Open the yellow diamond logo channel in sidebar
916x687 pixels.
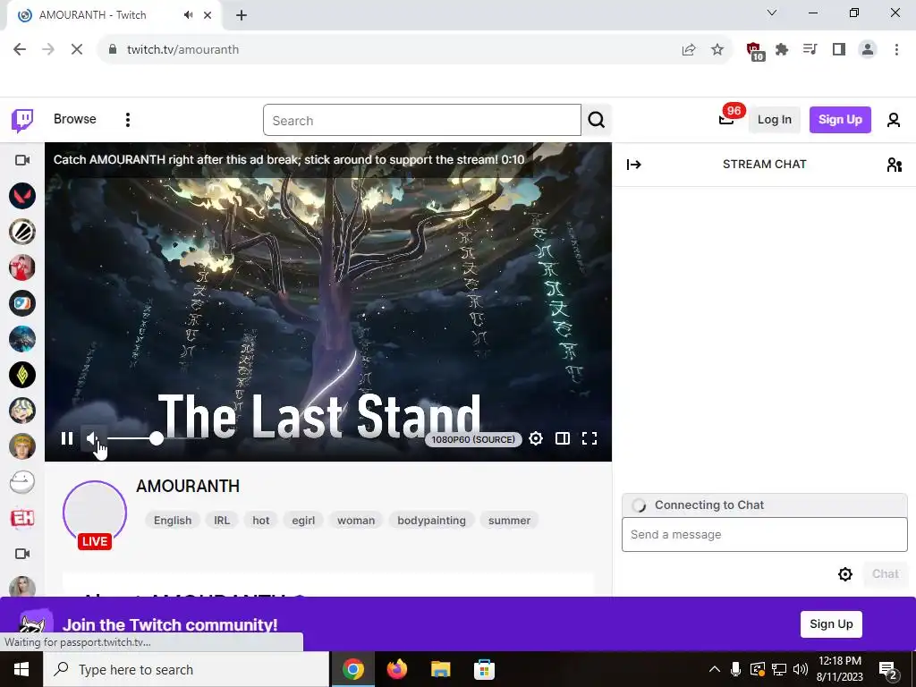pos(22,375)
